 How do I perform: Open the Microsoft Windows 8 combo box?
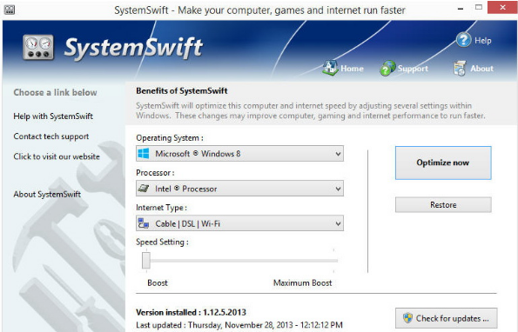pos(239,154)
